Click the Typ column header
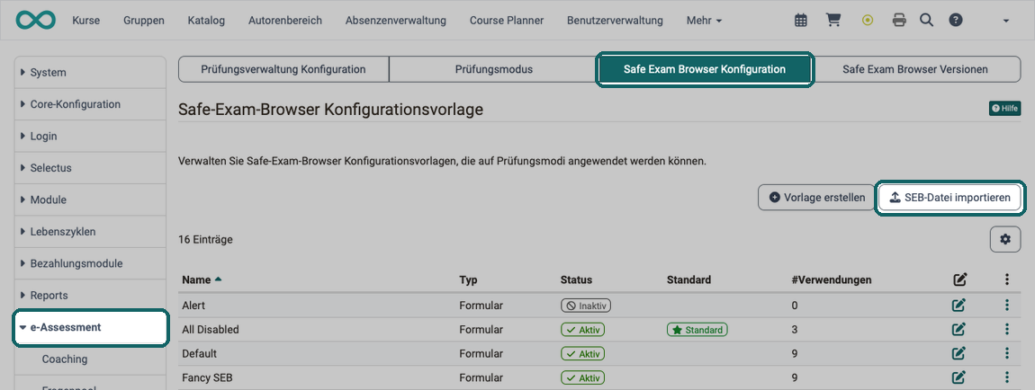Viewport: 1035px width, 390px height. (468, 279)
